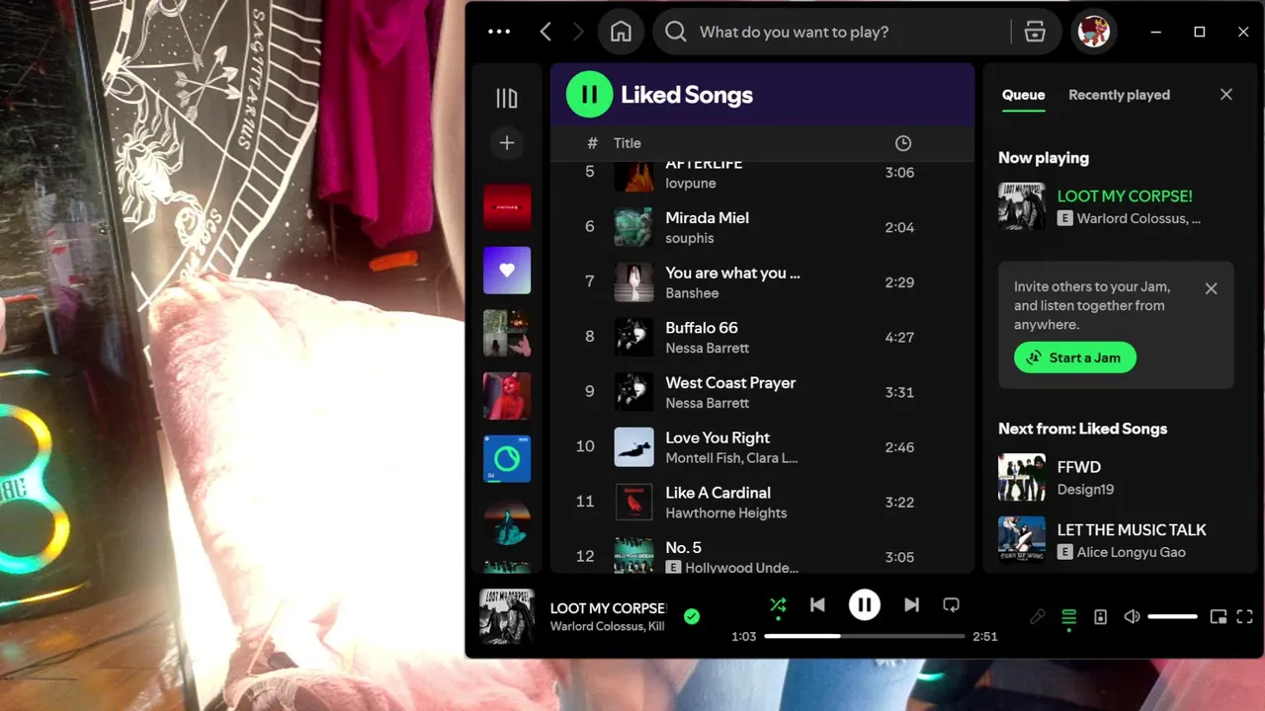1265x711 pixels.
Task: Open Connect to a device icon
Action: [x=1100, y=617]
